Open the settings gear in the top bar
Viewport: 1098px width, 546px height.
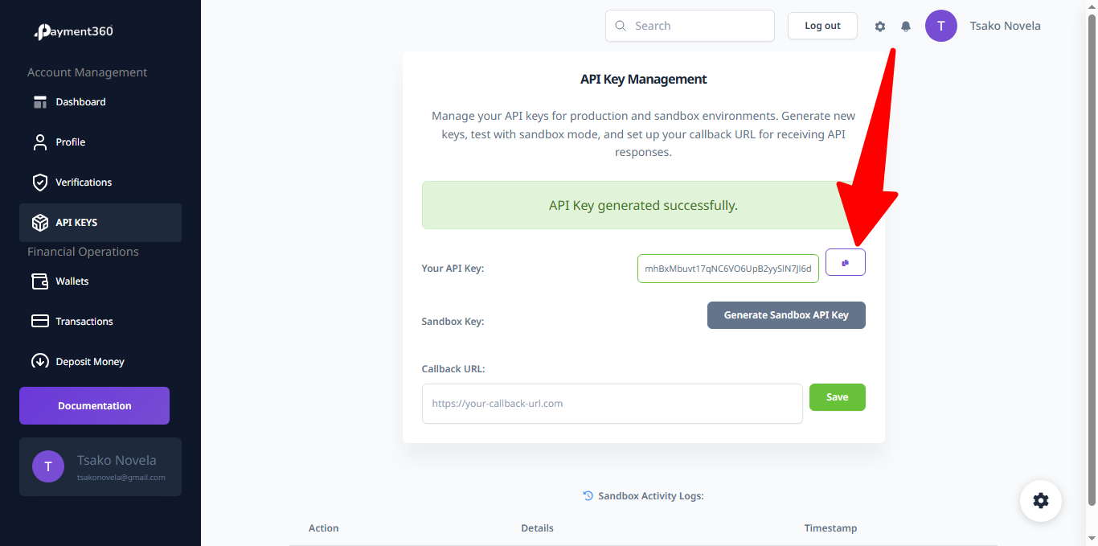(880, 27)
